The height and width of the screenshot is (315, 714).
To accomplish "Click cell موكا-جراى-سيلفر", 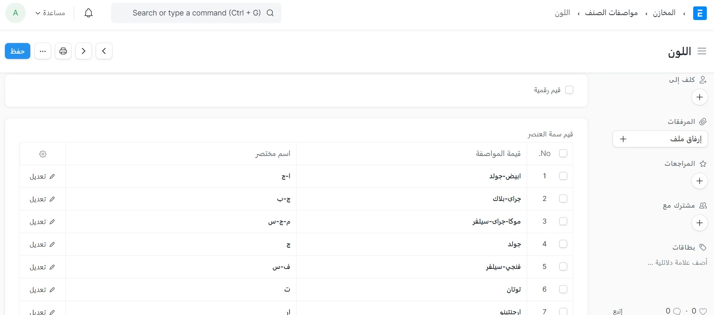I will 412,222.
